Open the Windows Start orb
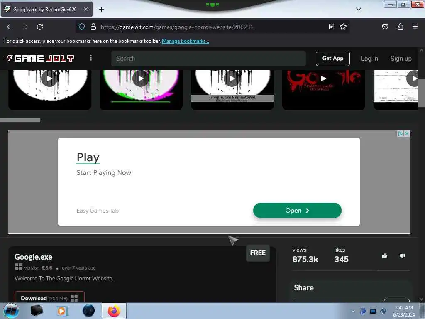This screenshot has width=425, height=319. [11, 311]
